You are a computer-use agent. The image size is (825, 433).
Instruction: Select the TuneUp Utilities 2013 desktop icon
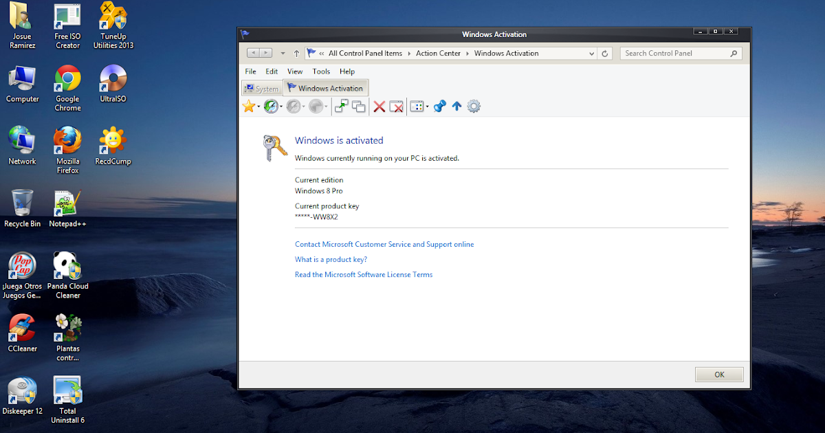pos(113,27)
